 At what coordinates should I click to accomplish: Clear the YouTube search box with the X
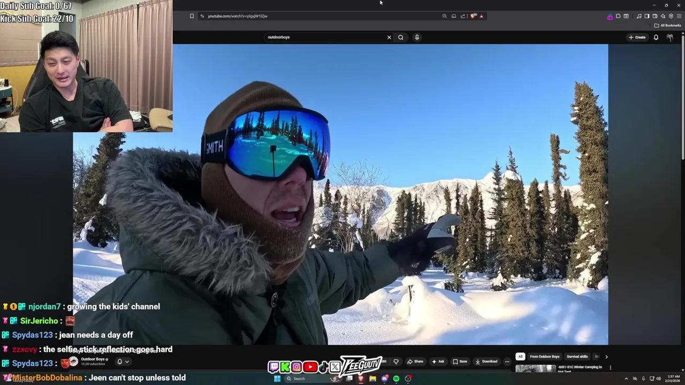tap(389, 37)
